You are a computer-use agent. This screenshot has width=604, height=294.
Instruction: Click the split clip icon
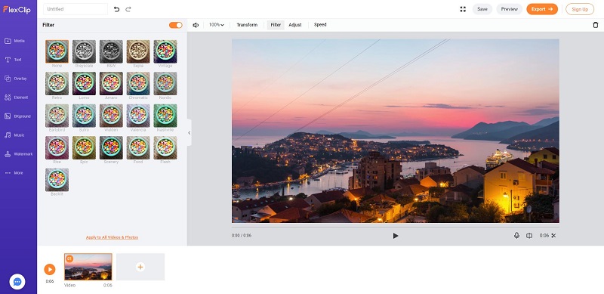(529, 235)
